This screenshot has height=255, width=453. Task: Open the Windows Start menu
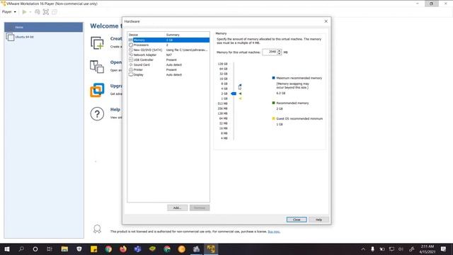pyautogui.click(x=7, y=249)
